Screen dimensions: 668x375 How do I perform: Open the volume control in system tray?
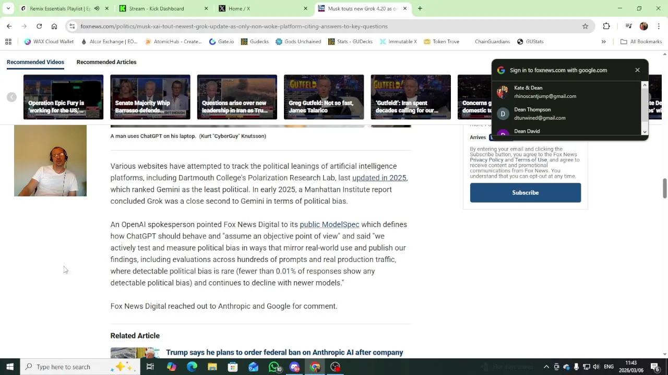[596, 367]
